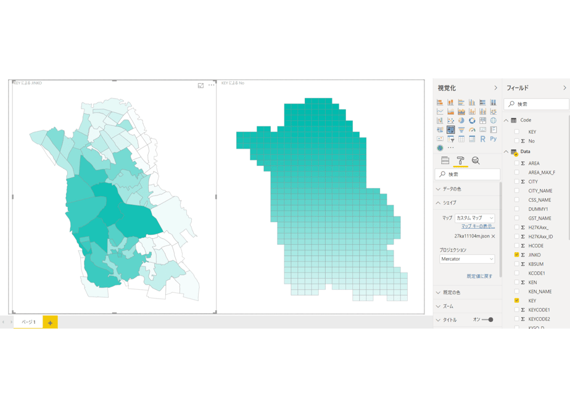The height and width of the screenshot is (407, 570).
Task: Click the format pane search box
Action: tap(468, 175)
